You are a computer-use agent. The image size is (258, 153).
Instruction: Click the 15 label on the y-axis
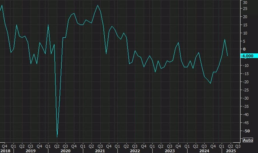(x=245, y=25)
